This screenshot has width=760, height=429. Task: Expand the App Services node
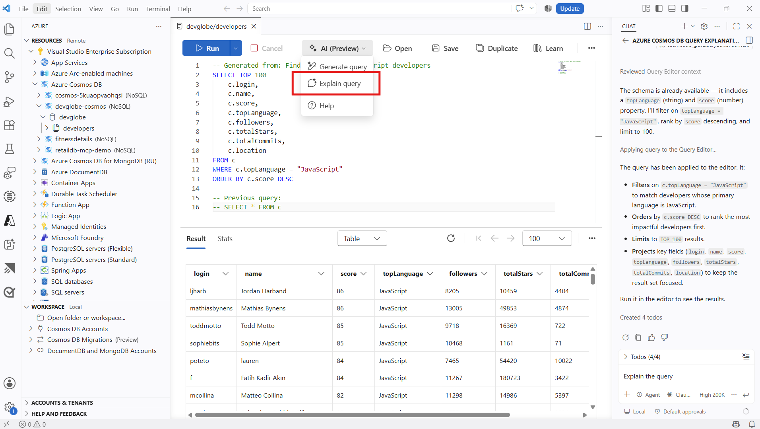[x=35, y=62]
